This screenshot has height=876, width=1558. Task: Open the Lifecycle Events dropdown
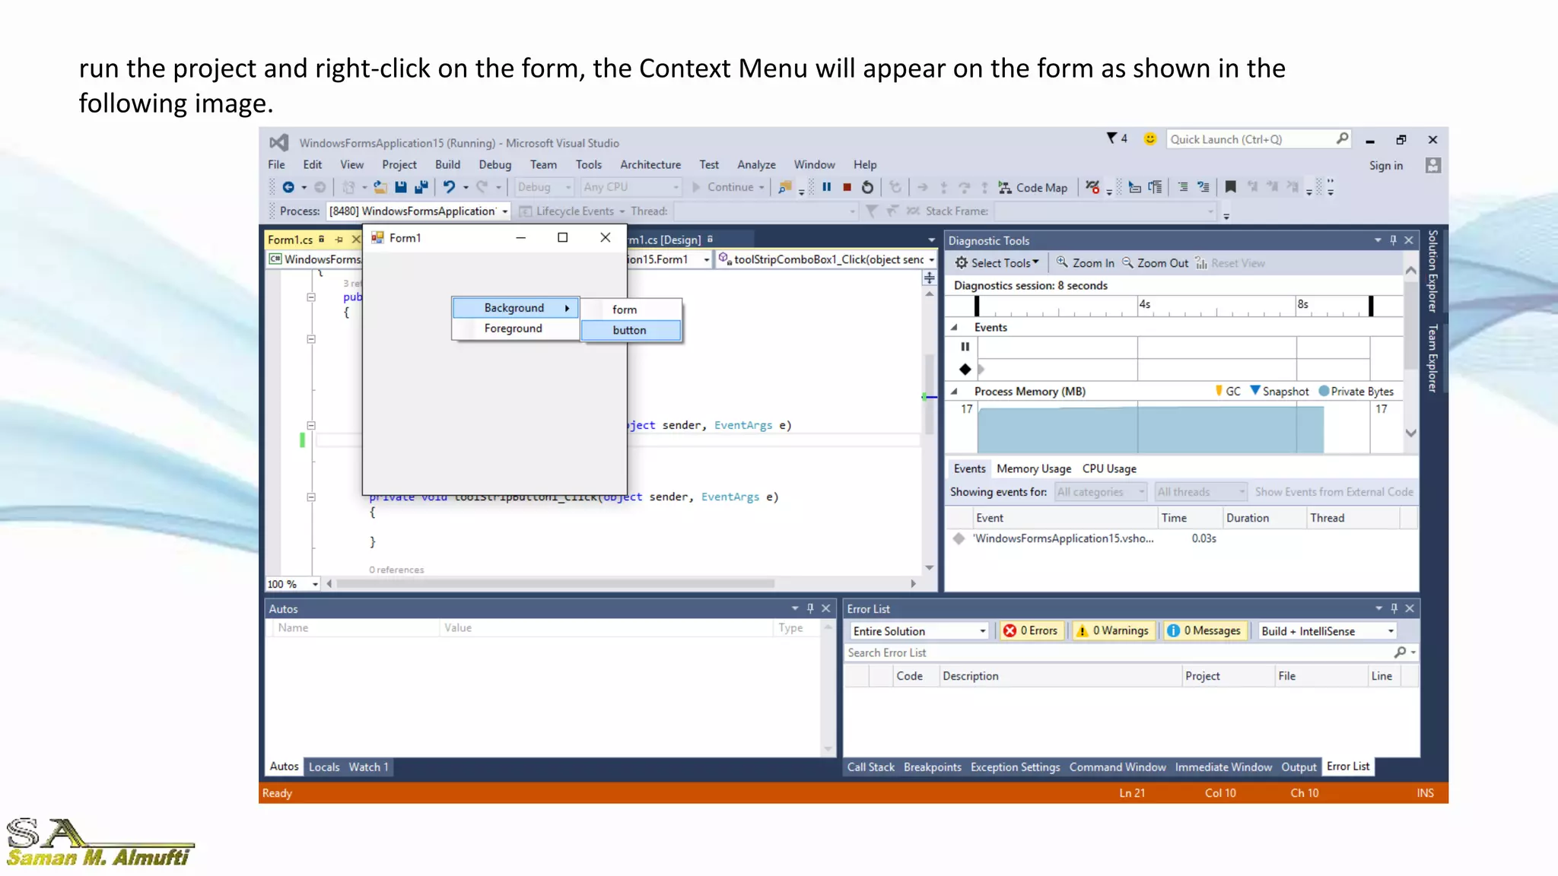[x=622, y=211]
